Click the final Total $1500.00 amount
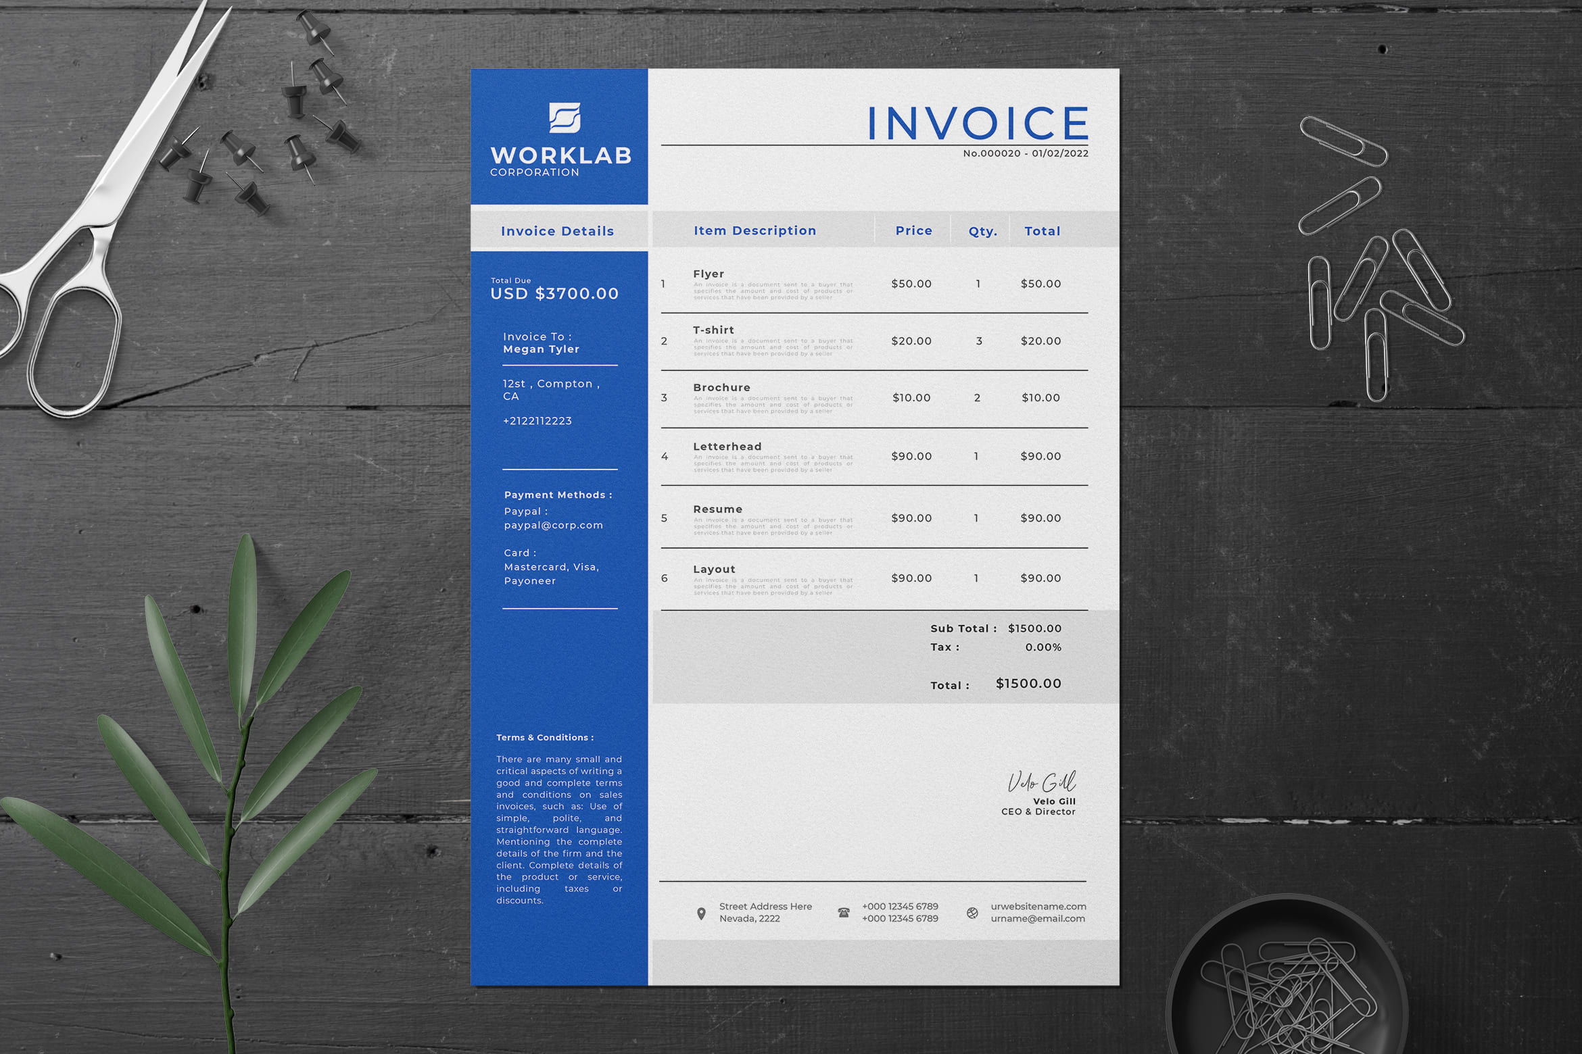Viewport: 1582px width, 1054px height. tap(1028, 684)
